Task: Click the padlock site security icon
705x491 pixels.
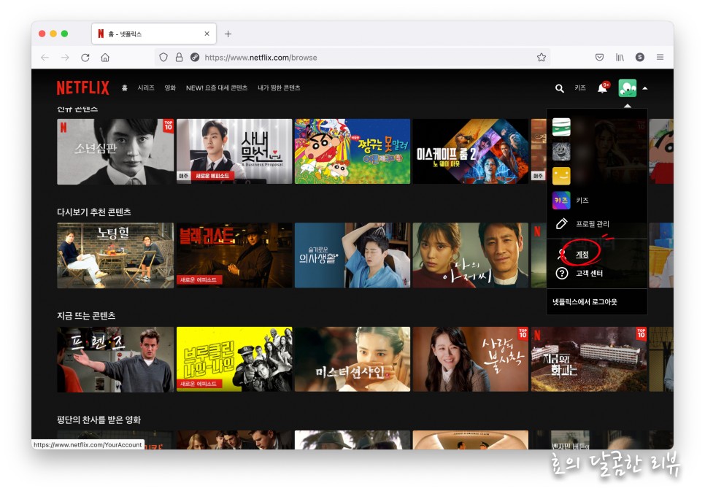Action: tap(179, 57)
